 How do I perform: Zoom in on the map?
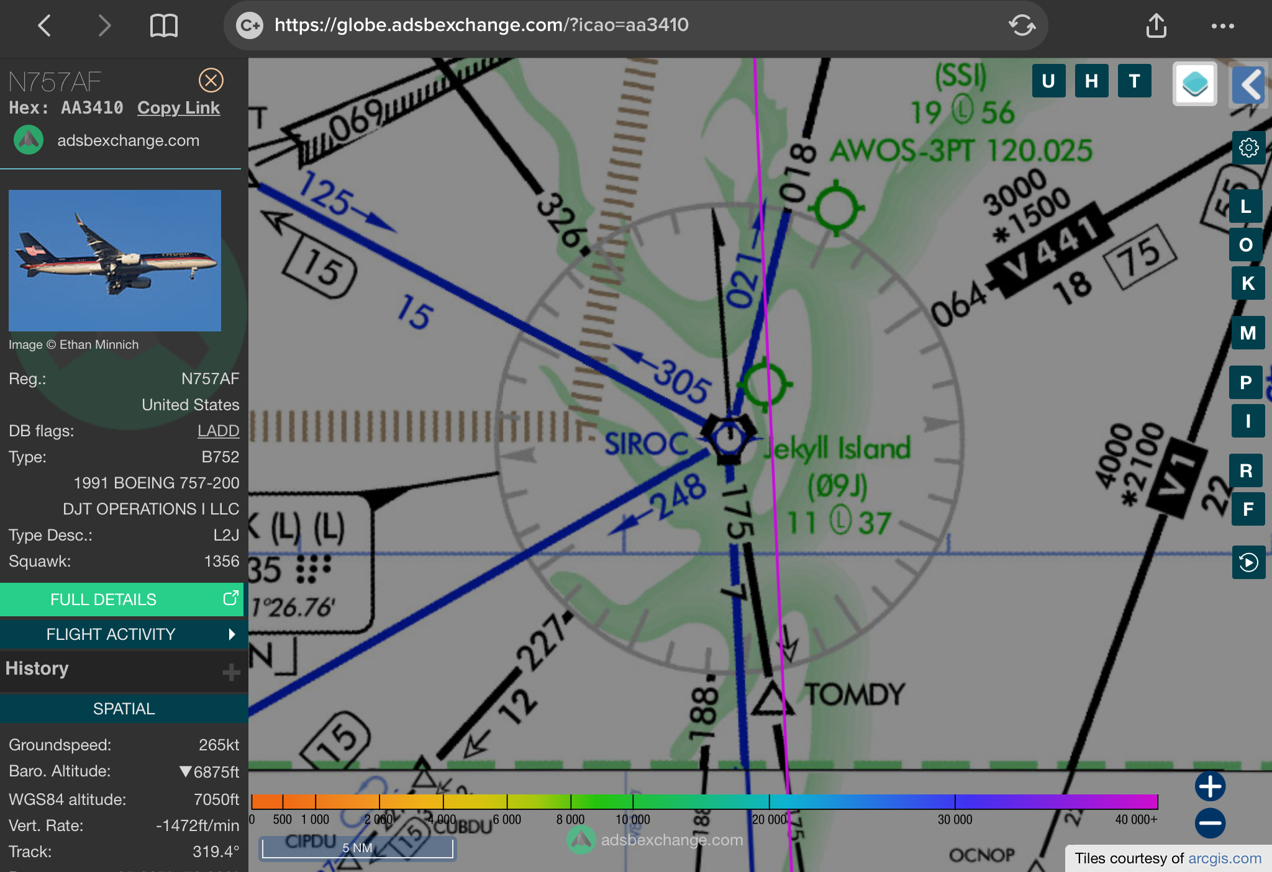(x=1210, y=786)
